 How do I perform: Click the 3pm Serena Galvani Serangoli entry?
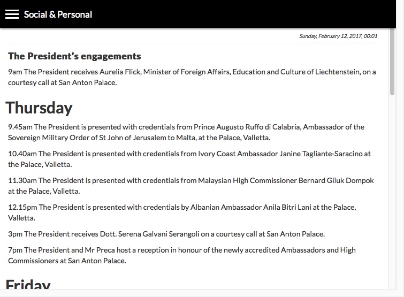tap(166, 234)
